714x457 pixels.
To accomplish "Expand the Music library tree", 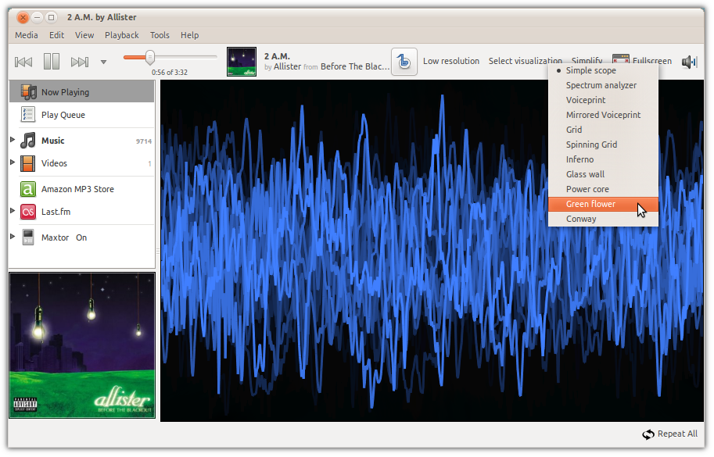I will (13, 141).
